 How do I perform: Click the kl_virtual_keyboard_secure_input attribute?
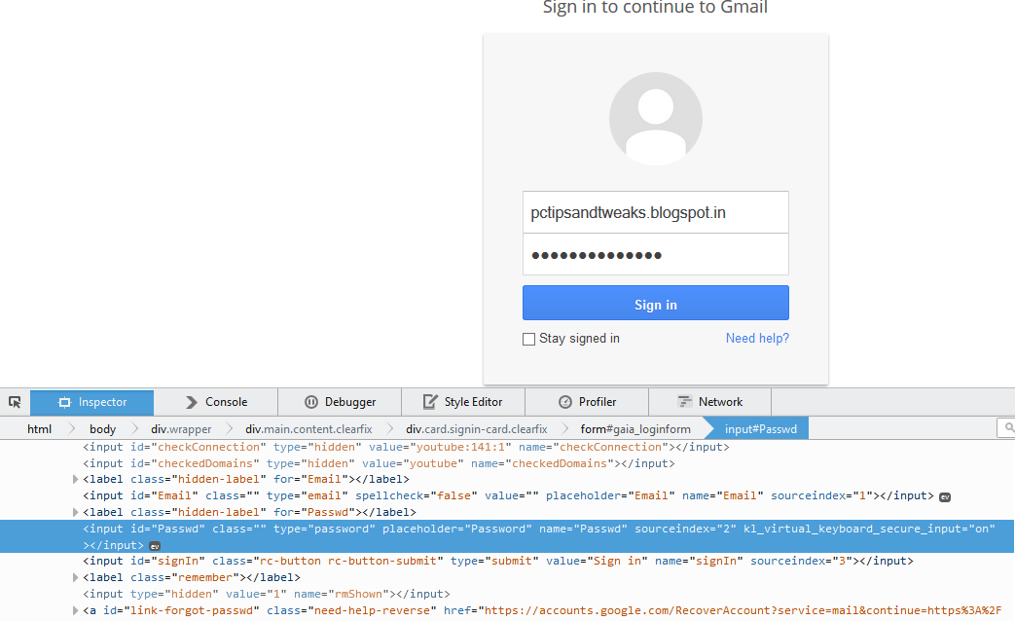pos(869,530)
